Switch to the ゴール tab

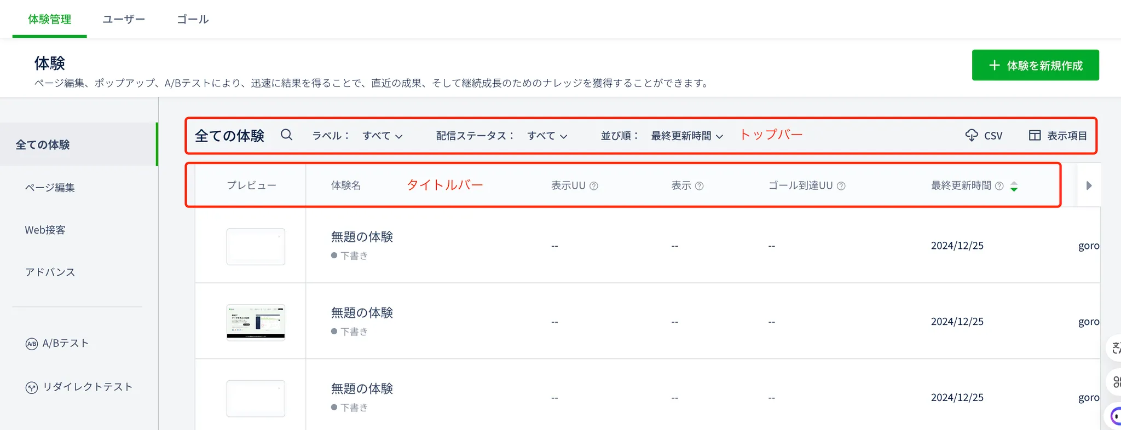click(x=193, y=19)
